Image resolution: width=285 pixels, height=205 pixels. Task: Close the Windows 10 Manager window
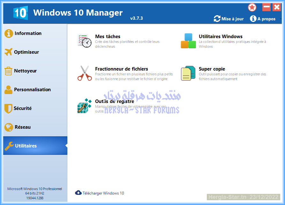[x=277, y=7]
